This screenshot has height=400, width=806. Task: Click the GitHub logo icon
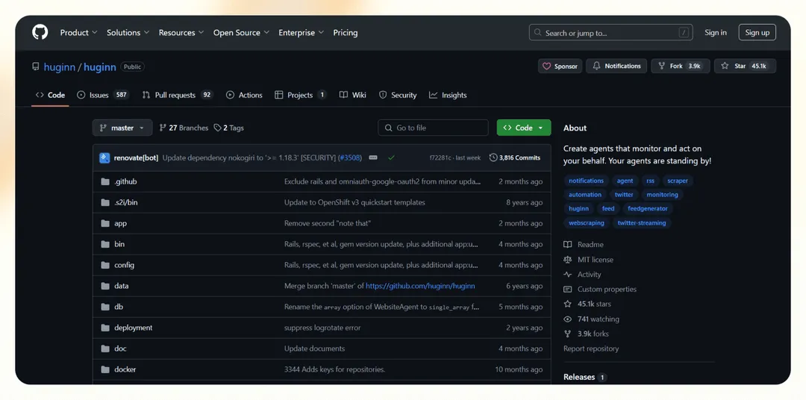tap(40, 32)
